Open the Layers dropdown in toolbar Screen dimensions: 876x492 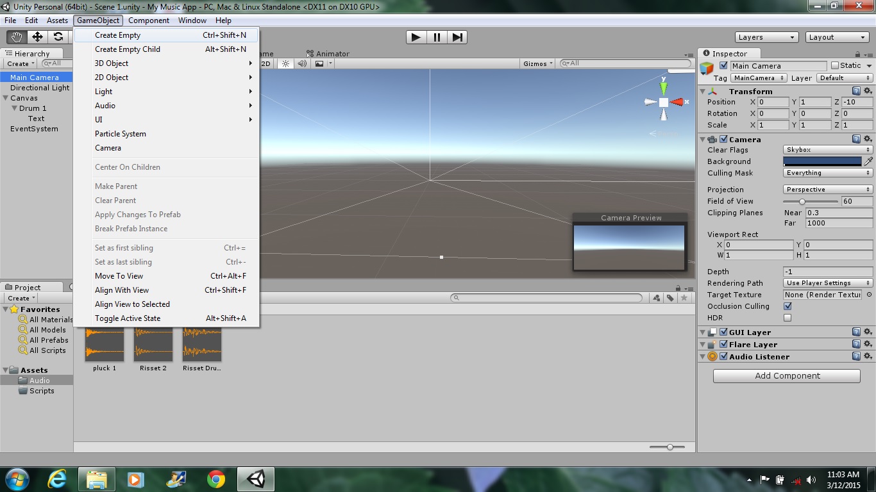click(766, 37)
